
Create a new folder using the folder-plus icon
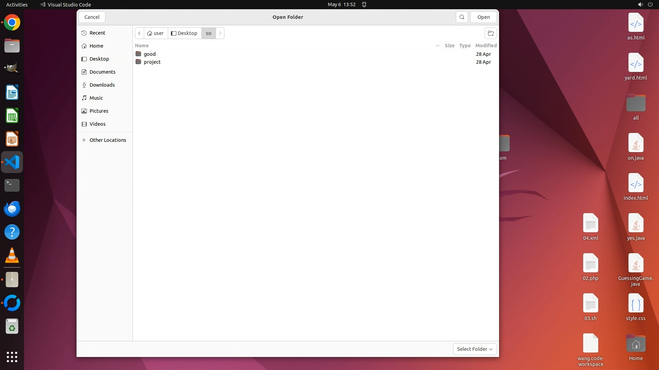click(x=490, y=33)
